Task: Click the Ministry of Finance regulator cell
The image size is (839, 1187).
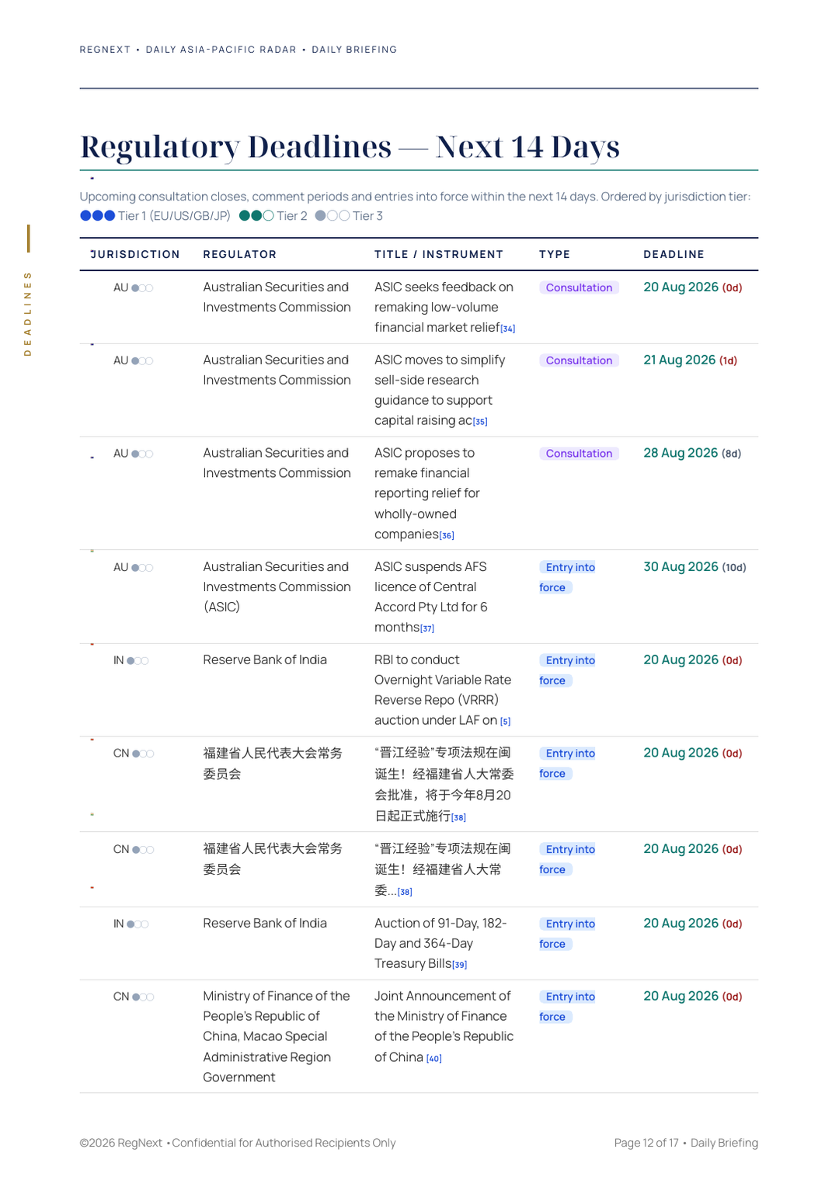Action: click(277, 1036)
